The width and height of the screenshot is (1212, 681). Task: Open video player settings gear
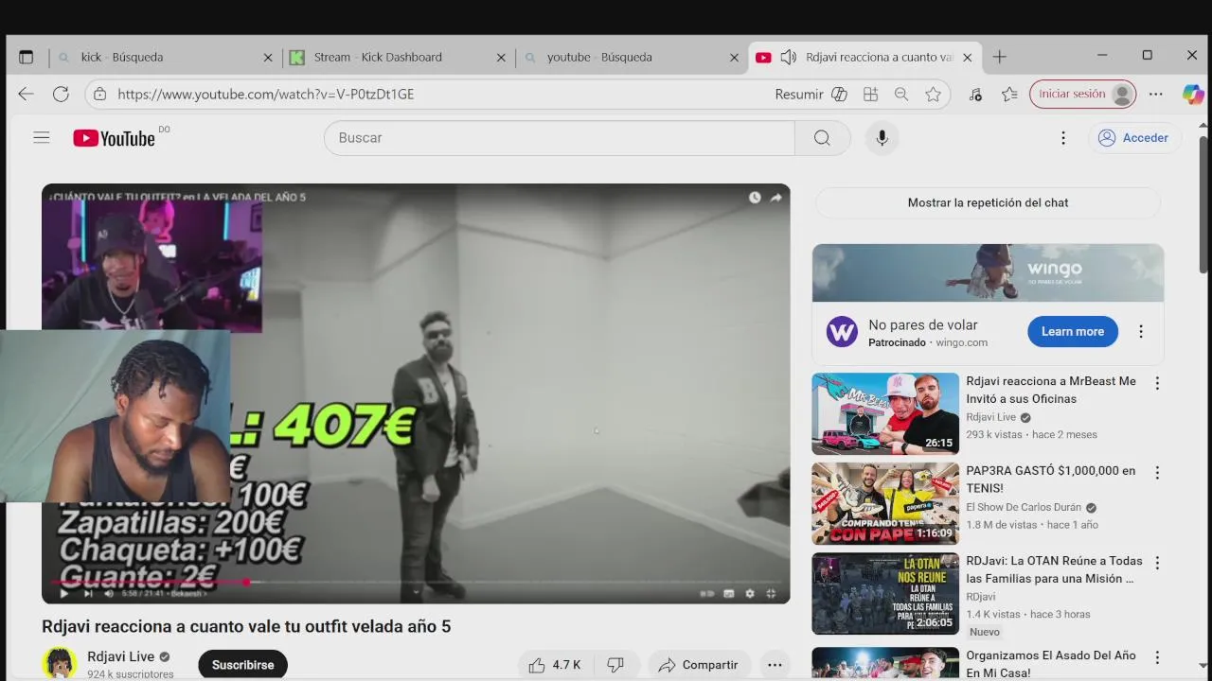point(750,594)
